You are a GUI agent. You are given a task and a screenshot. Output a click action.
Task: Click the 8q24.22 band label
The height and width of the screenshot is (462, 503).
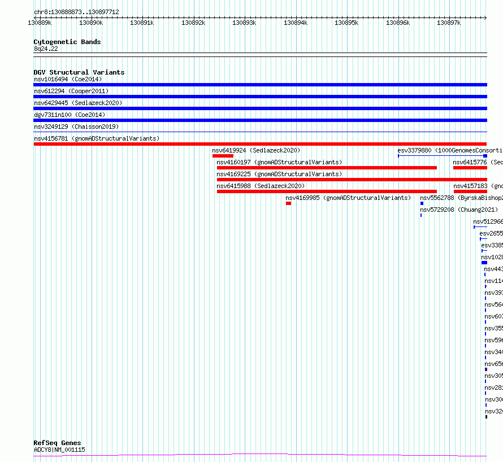(x=46, y=49)
